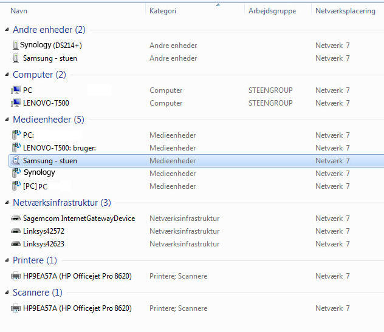Select Samsung - stuen name under Andre enheder

[x=50, y=58]
